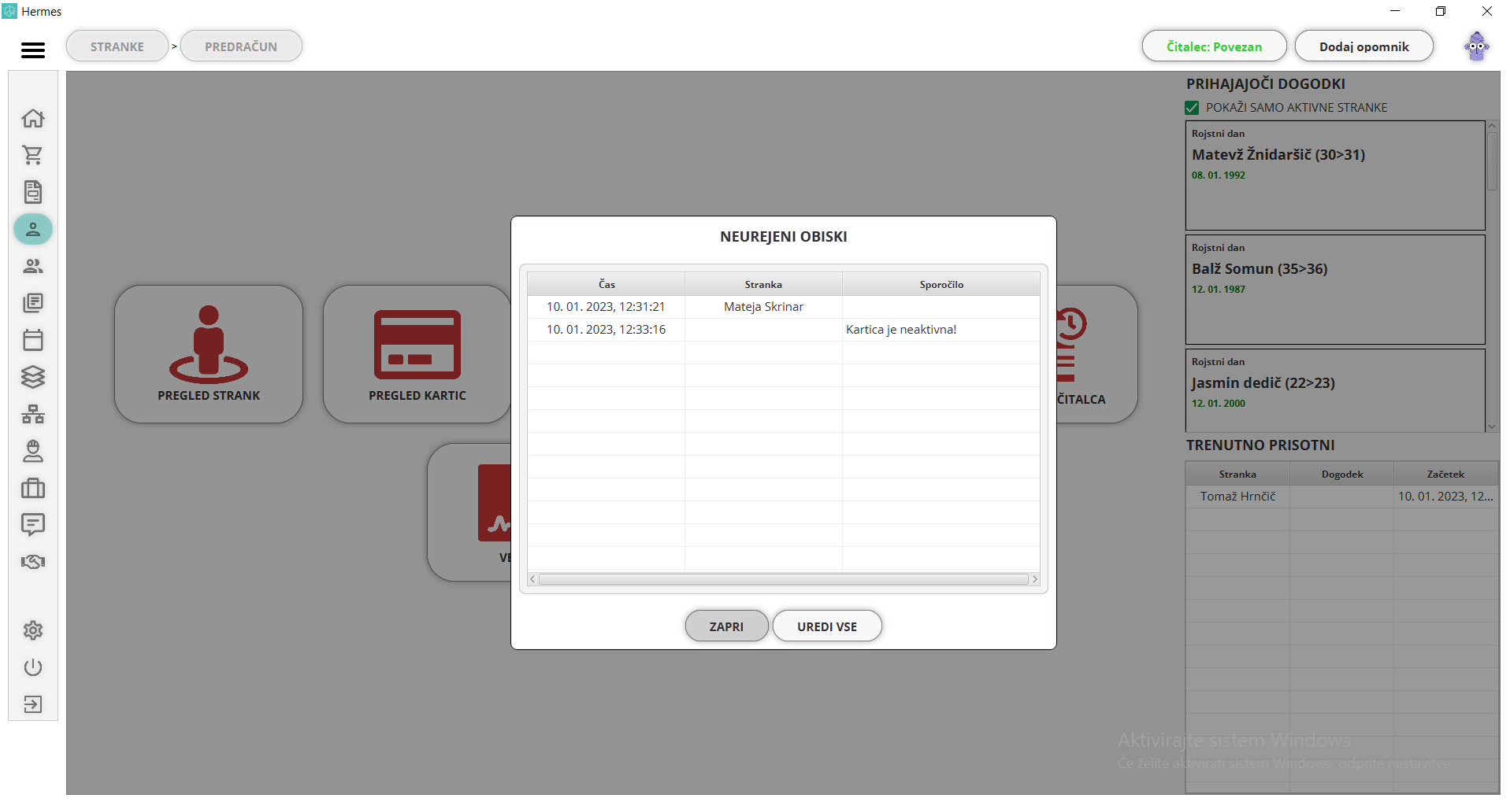Viewport: 1510px width, 809px height.
Task: Open the Pregled kartic tile
Action: [417, 354]
